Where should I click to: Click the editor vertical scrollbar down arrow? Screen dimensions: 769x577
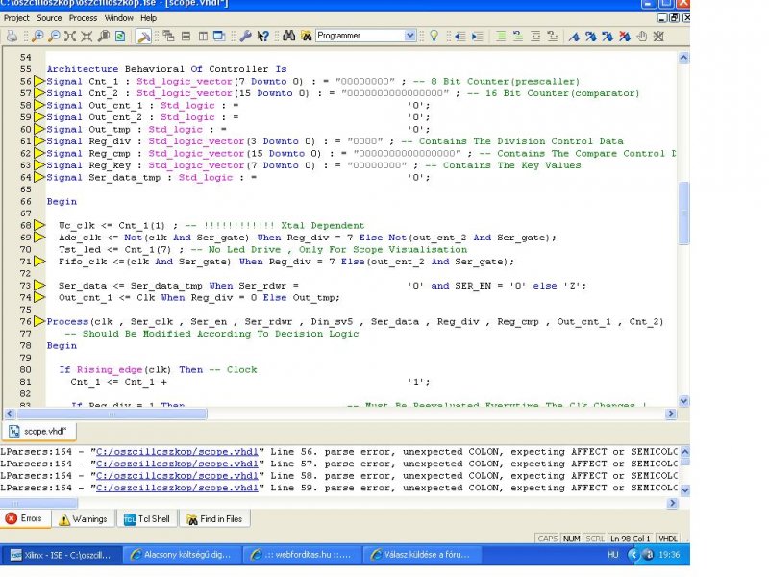click(683, 401)
